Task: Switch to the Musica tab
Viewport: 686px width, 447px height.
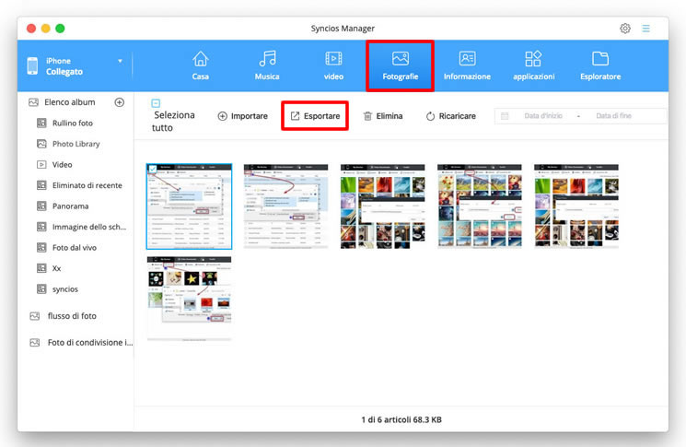Action: [267, 65]
